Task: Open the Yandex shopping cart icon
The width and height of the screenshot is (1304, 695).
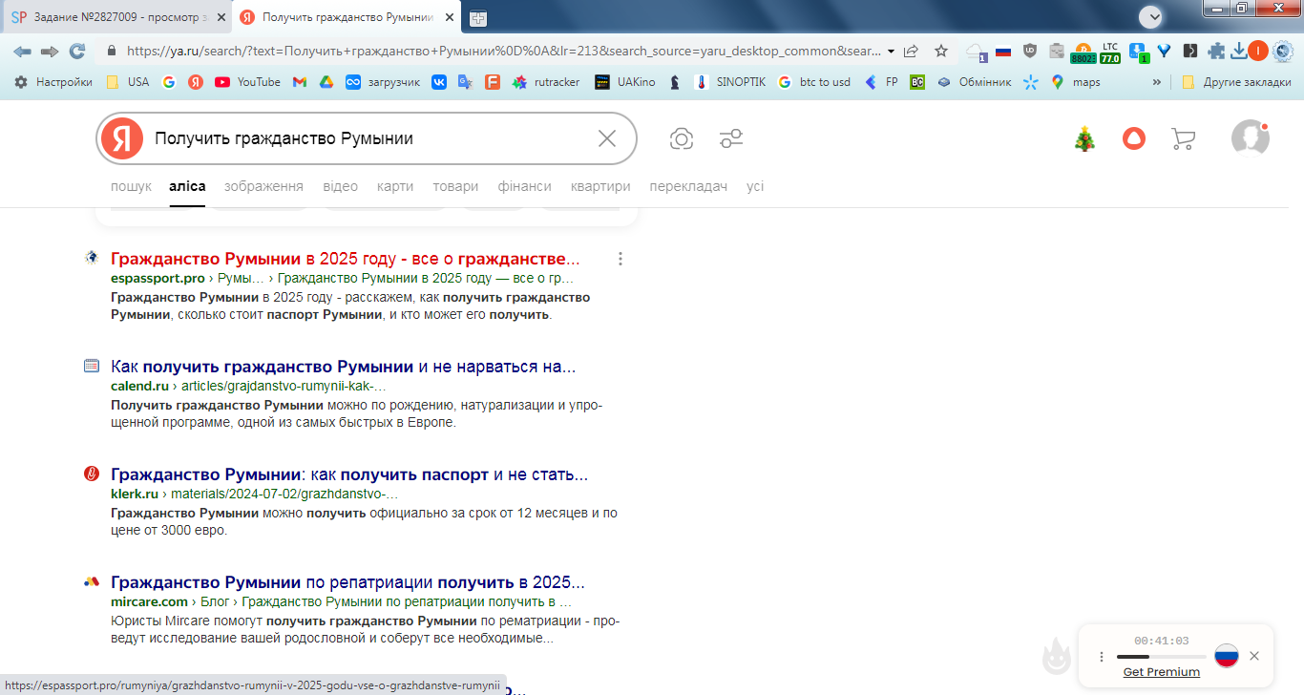Action: (x=1183, y=139)
